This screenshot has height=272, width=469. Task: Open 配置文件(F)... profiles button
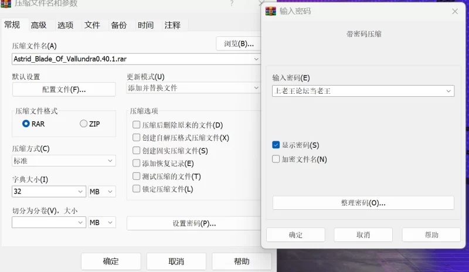point(64,90)
